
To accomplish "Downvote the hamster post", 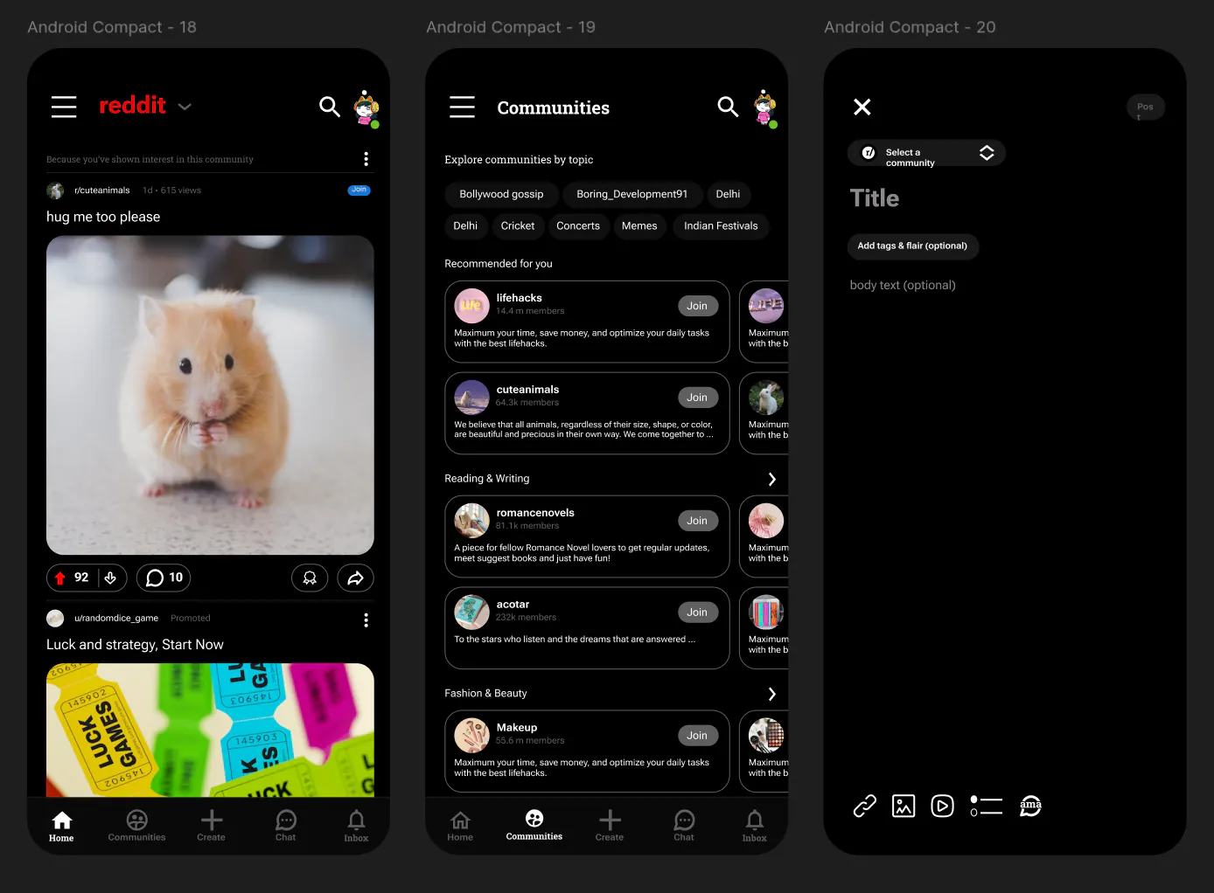I will pyautogui.click(x=110, y=578).
